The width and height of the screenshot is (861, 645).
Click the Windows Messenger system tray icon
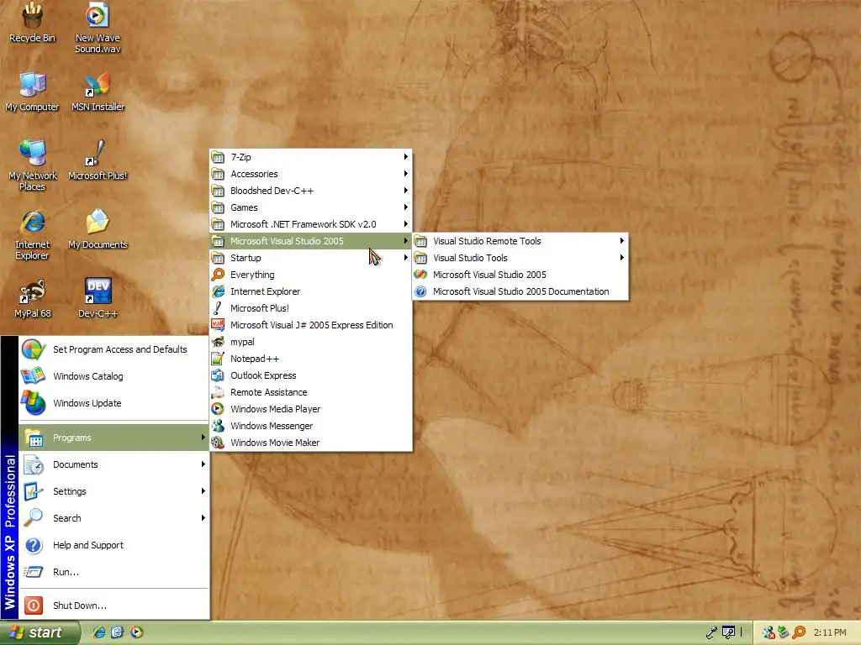769,632
